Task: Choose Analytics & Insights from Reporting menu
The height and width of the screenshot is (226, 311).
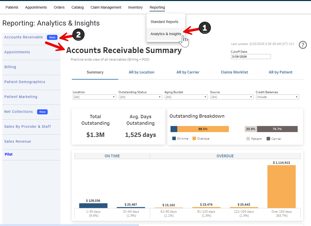Action: tap(166, 34)
